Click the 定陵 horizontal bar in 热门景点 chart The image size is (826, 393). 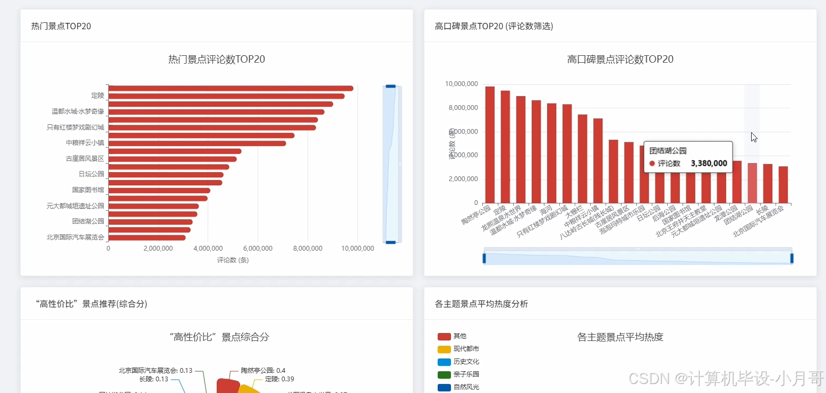pyautogui.click(x=226, y=96)
